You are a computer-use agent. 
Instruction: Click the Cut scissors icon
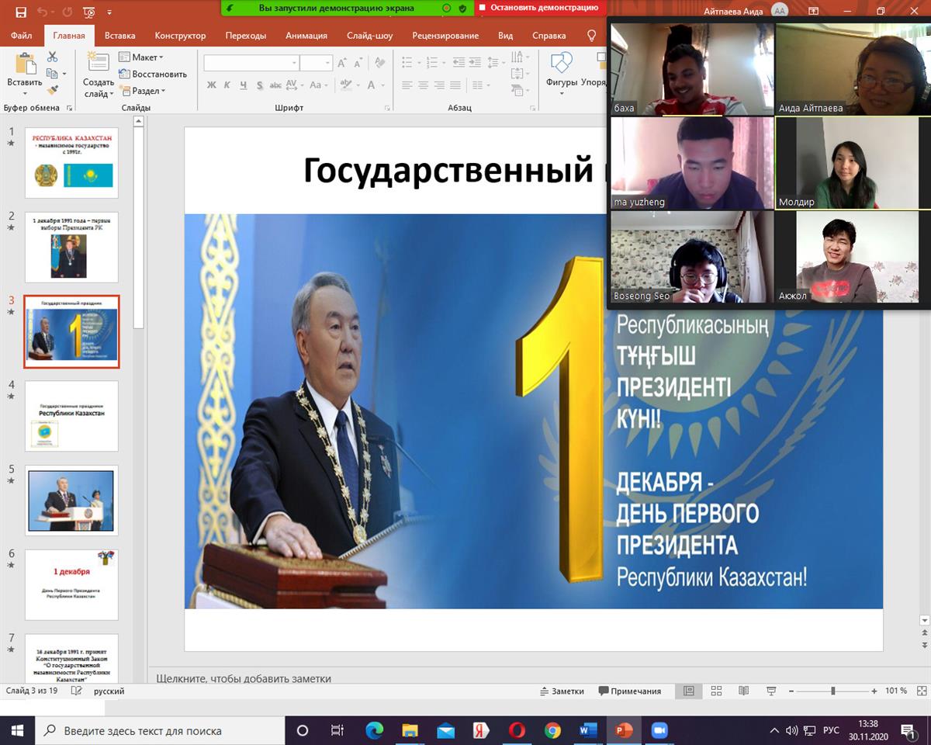pyautogui.click(x=52, y=57)
